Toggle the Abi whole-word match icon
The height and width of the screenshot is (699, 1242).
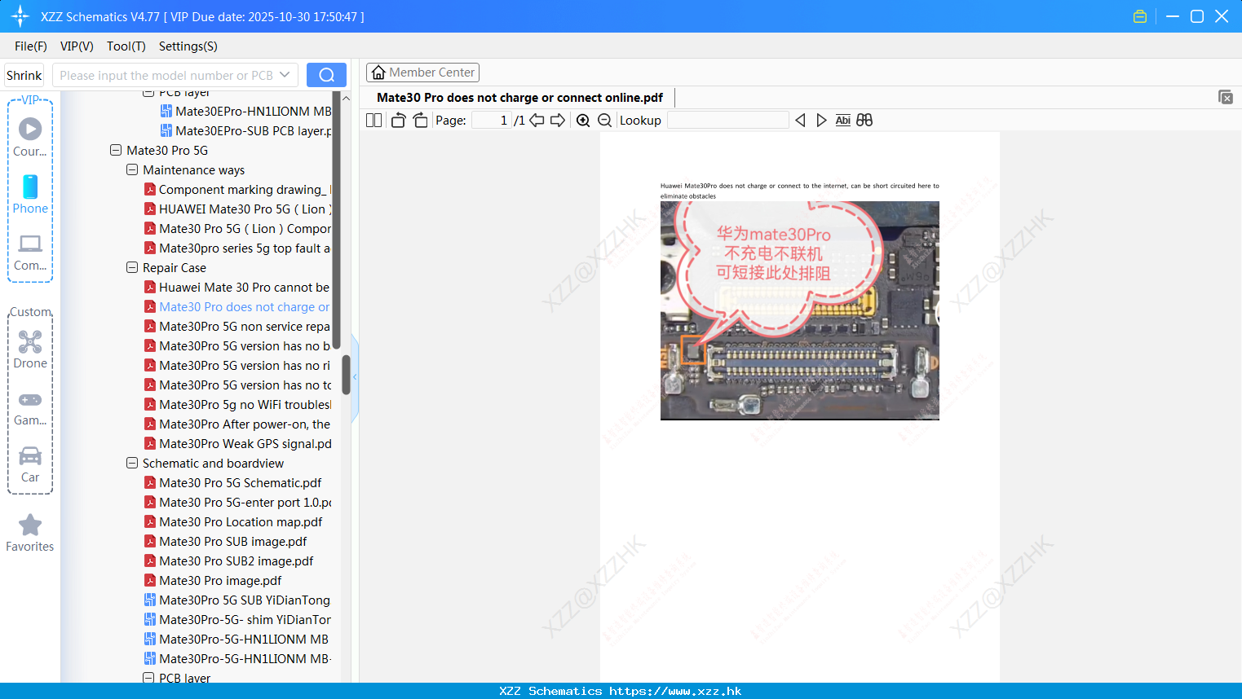[x=843, y=121]
